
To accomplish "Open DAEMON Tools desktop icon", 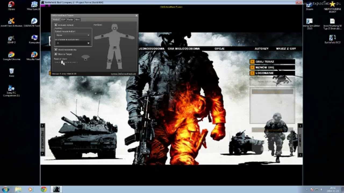I will (x=34, y=22).
